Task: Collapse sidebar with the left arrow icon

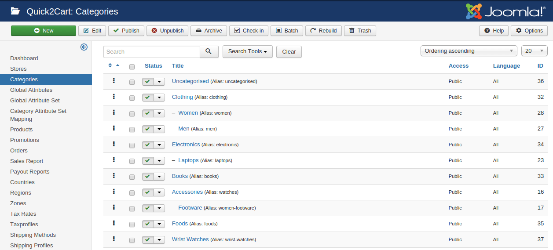Action: tap(84, 47)
